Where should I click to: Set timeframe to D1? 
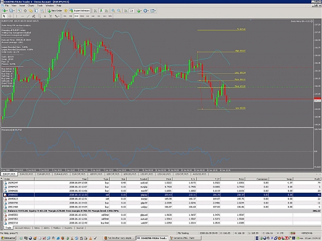tap(99, 16)
